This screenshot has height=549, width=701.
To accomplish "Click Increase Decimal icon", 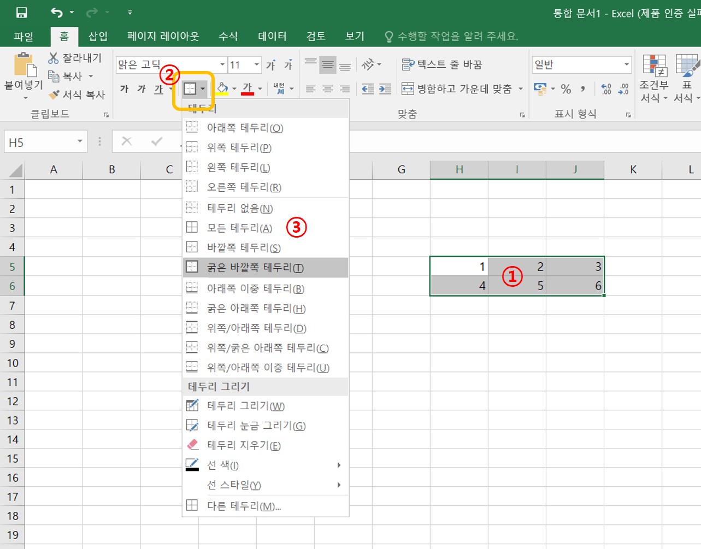I will [606, 88].
